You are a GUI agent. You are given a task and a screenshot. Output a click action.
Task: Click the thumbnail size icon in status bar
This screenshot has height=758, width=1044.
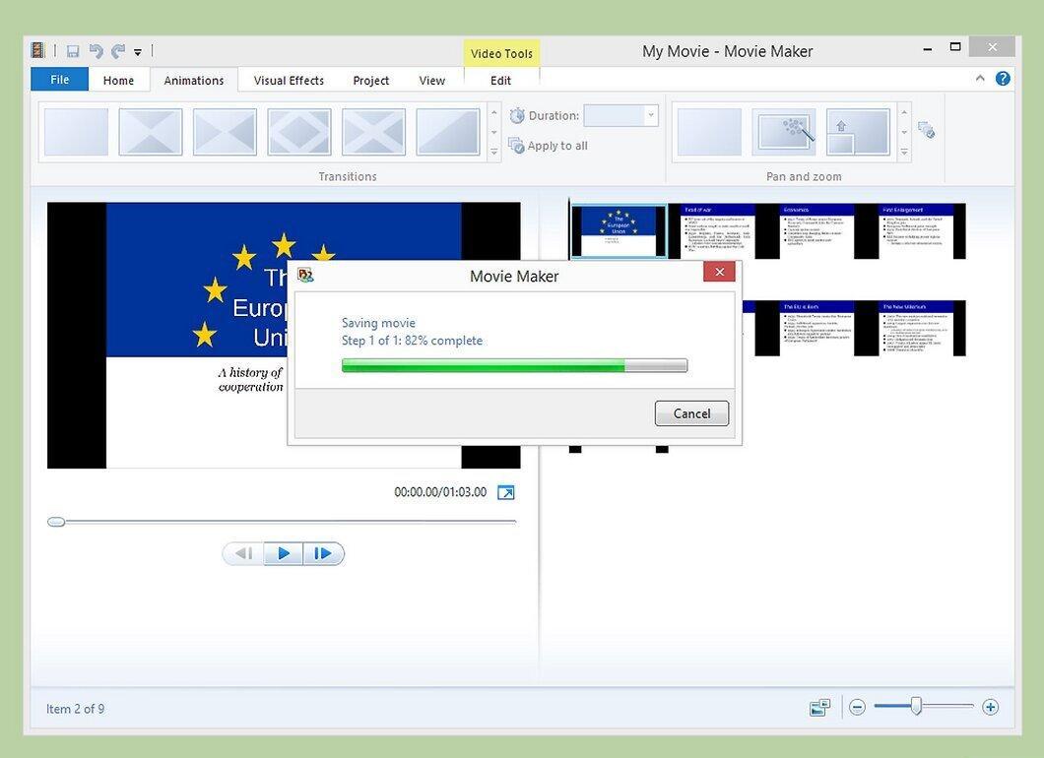tap(820, 708)
